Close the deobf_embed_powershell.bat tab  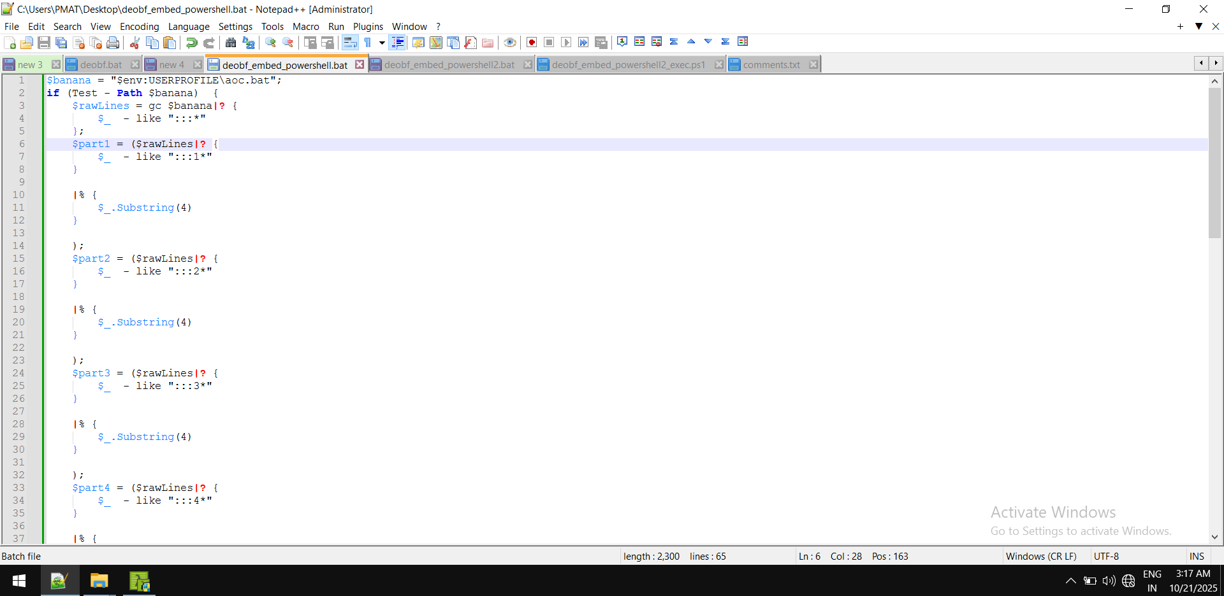pos(360,65)
